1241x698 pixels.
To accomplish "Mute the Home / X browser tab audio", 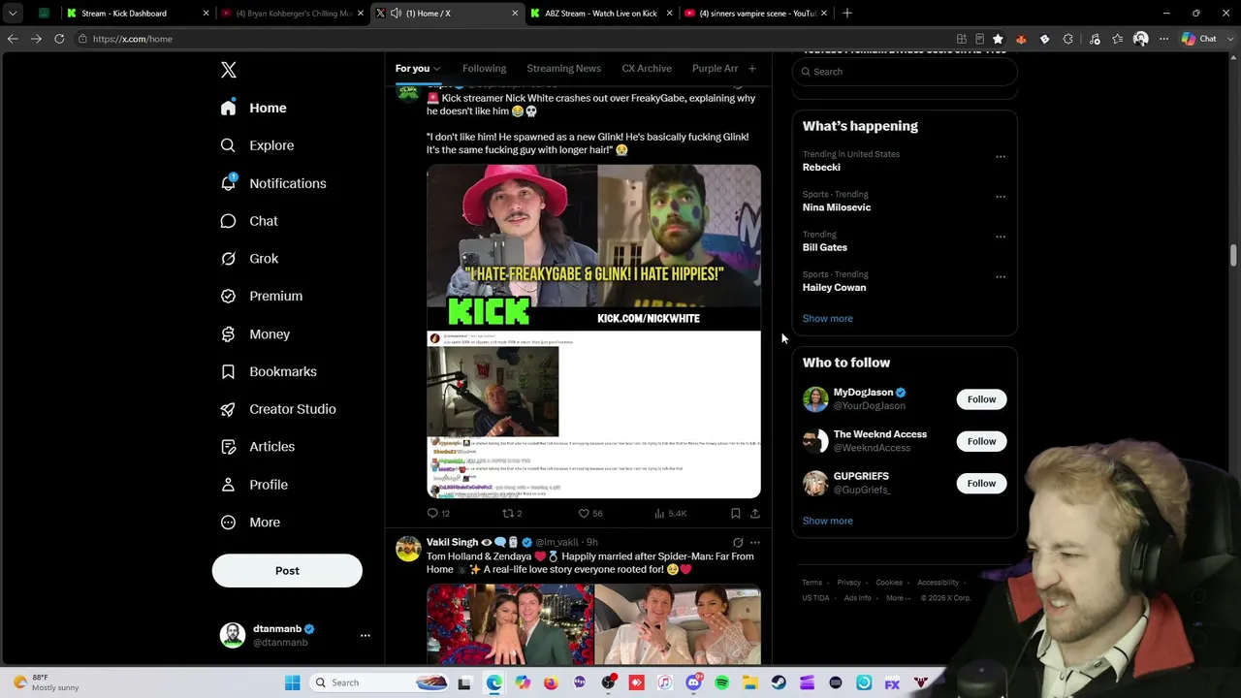I will pyautogui.click(x=396, y=14).
